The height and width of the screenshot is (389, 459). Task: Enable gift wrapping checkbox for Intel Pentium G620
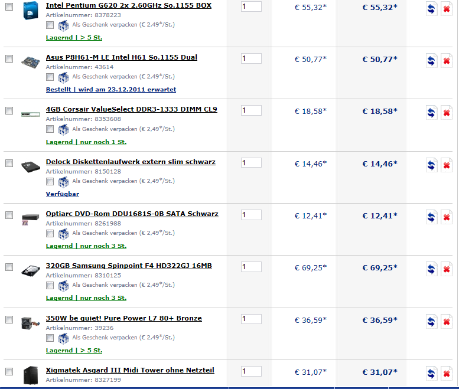[50, 25]
